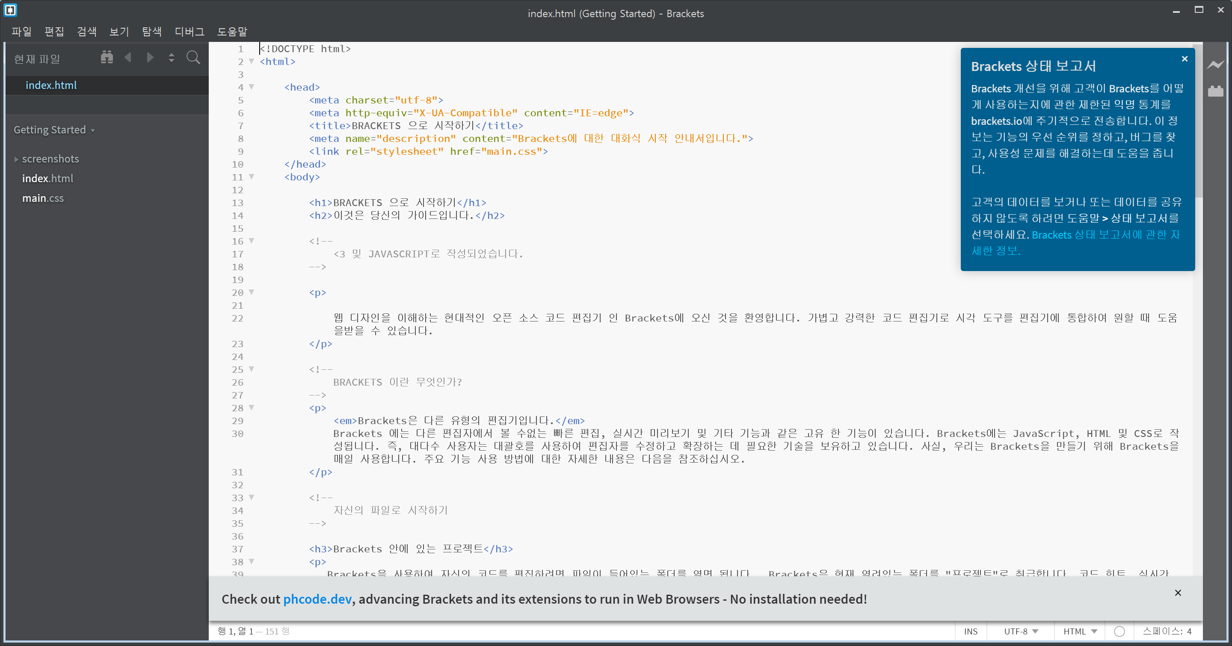Open the magnifier Find in Files icon
The image size is (1232, 646).
point(193,58)
